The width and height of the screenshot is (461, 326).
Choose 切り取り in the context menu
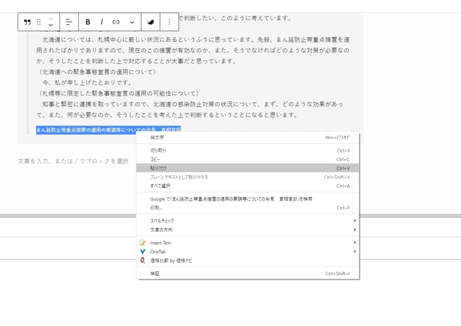pos(158,150)
